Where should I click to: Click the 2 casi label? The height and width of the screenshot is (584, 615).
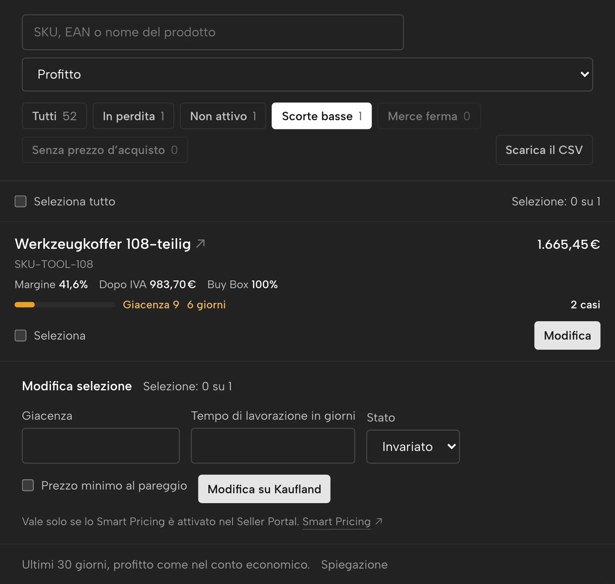click(x=585, y=305)
